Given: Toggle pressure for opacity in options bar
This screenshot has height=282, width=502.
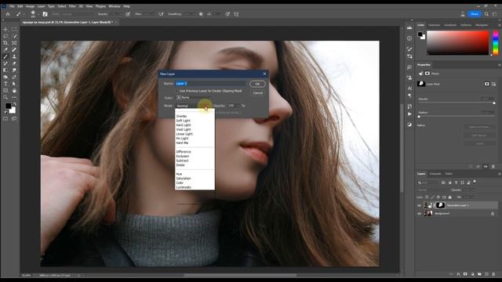Looking at the screenshot, I should (128, 14).
